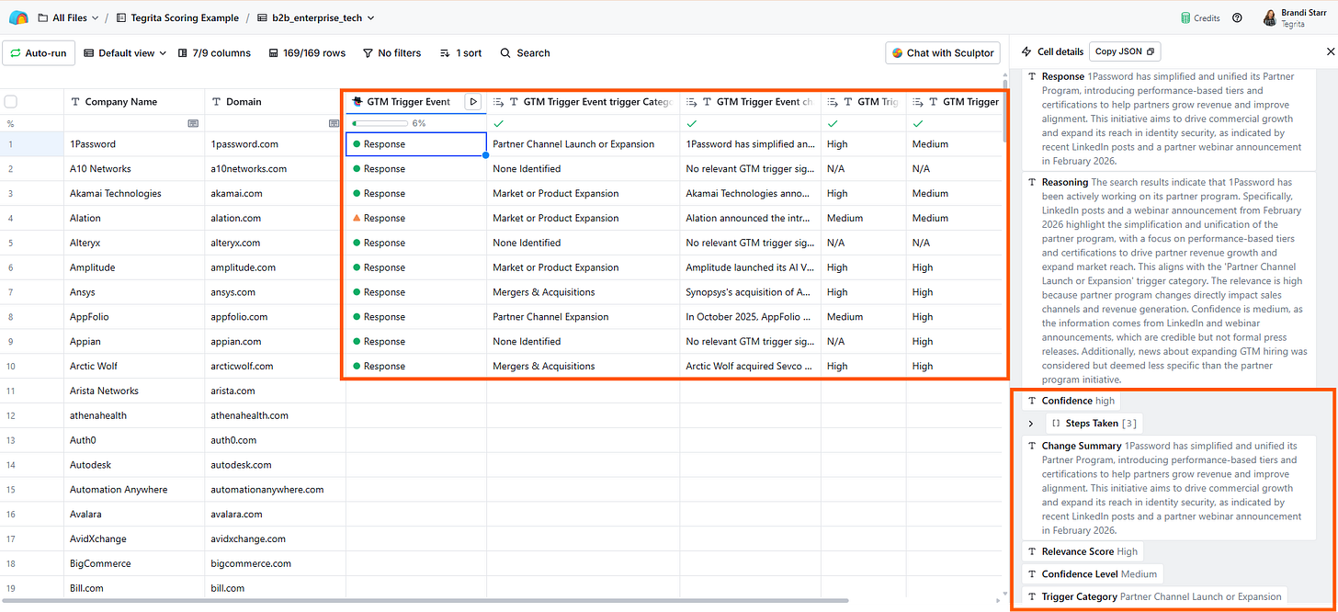Tick the select-all rows checkbox

(x=11, y=102)
